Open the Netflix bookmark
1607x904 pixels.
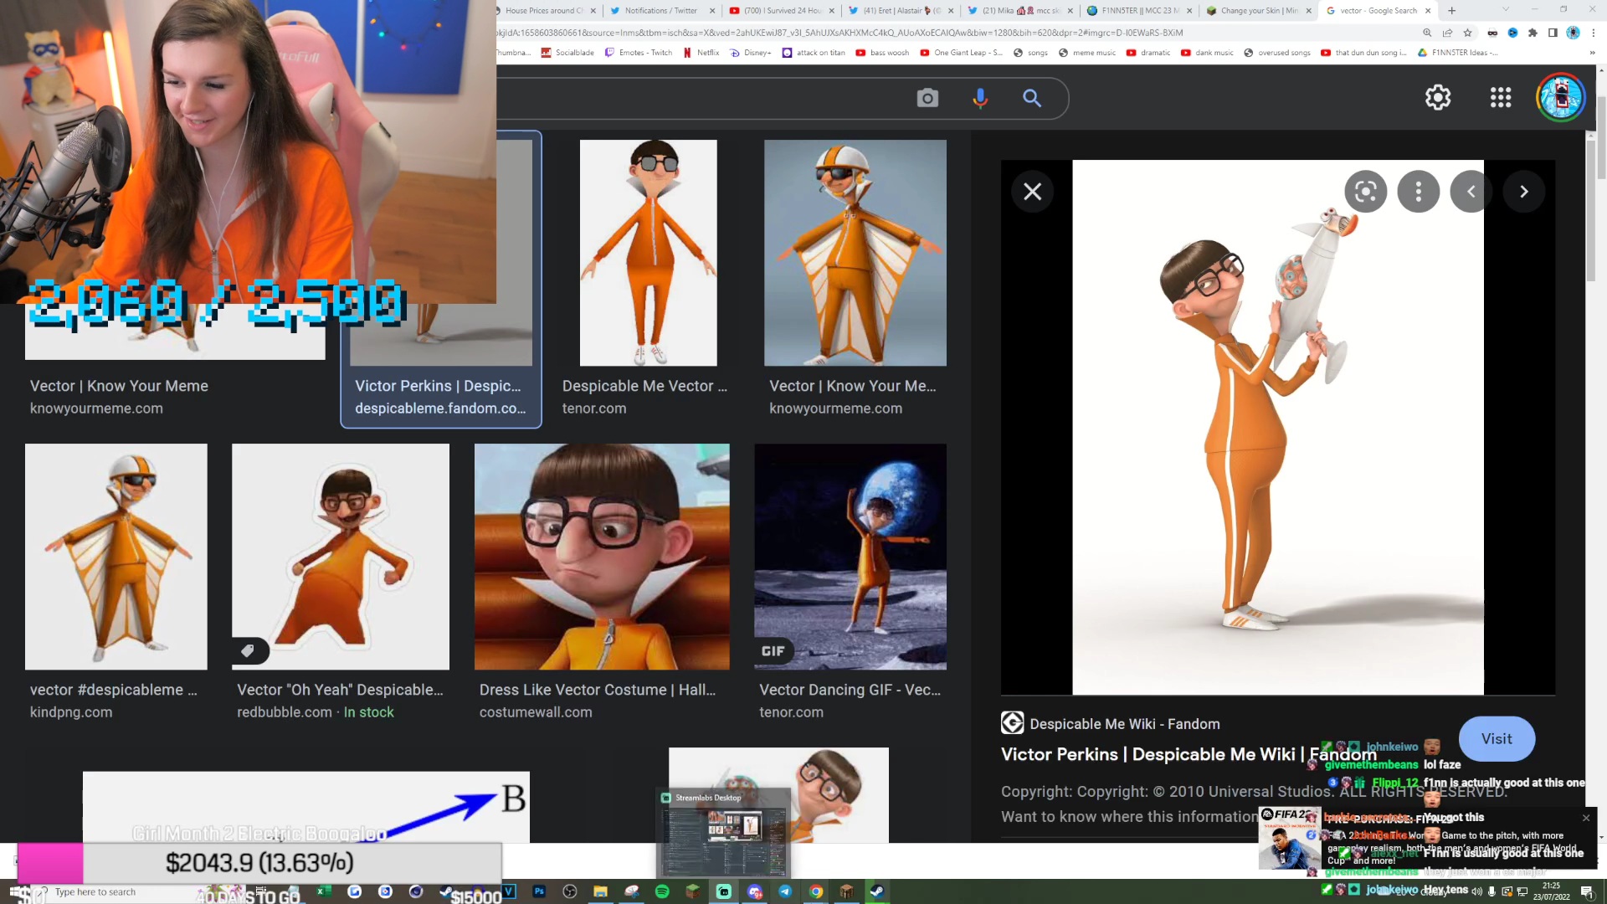(701, 53)
